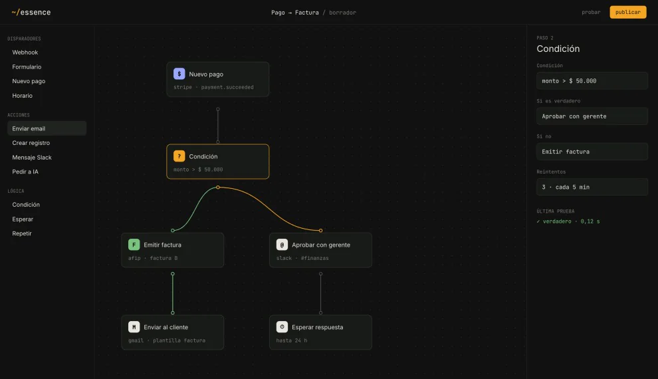Choose Esperar logic item
658x379 pixels.
(x=47, y=219)
